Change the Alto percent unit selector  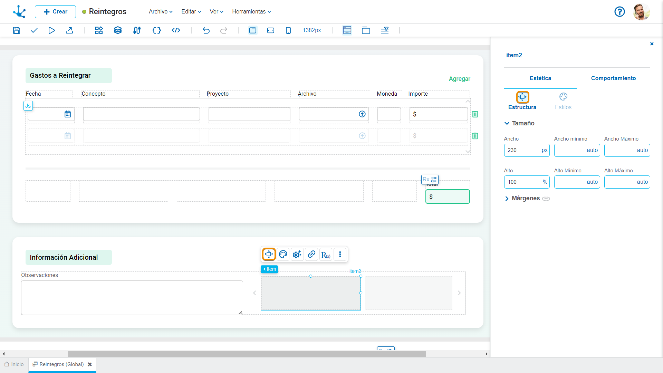pyautogui.click(x=545, y=182)
